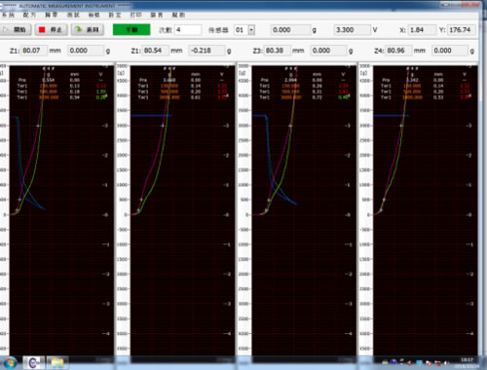
Task: Click the Y coordinate field showing 176.74
Action: [462, 30]
